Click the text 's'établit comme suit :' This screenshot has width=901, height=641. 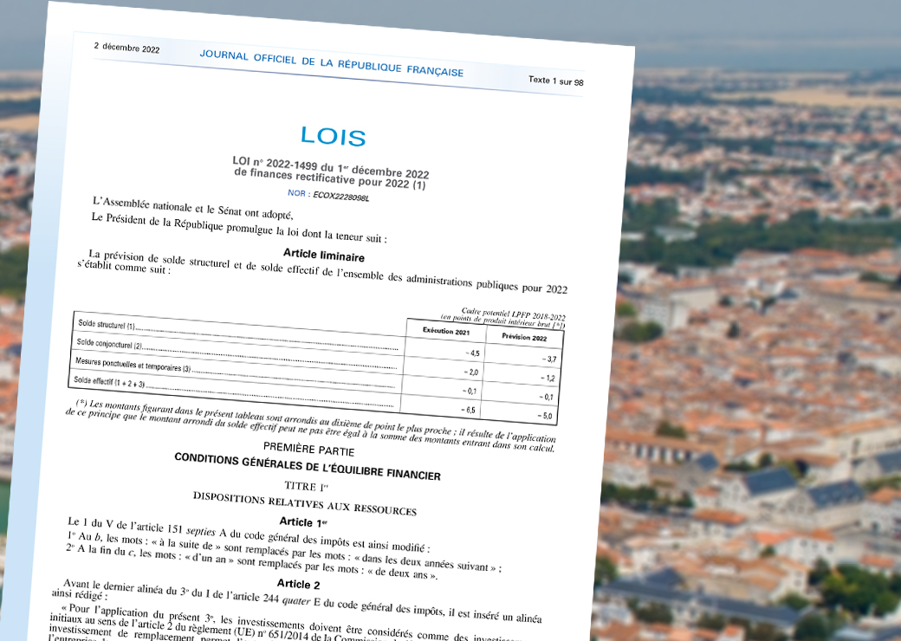tap(124, 267)
